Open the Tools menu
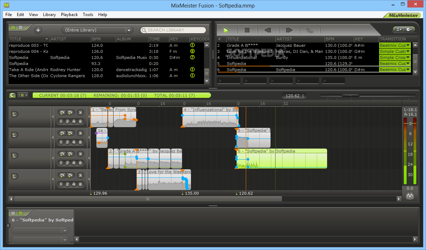Screen dimensions: 426x250 88,15
